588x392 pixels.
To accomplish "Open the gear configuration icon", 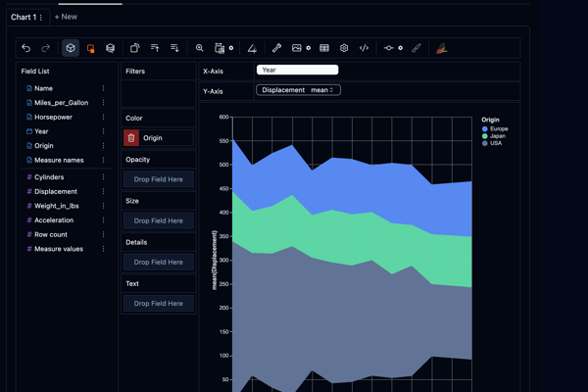I will 344,48.
